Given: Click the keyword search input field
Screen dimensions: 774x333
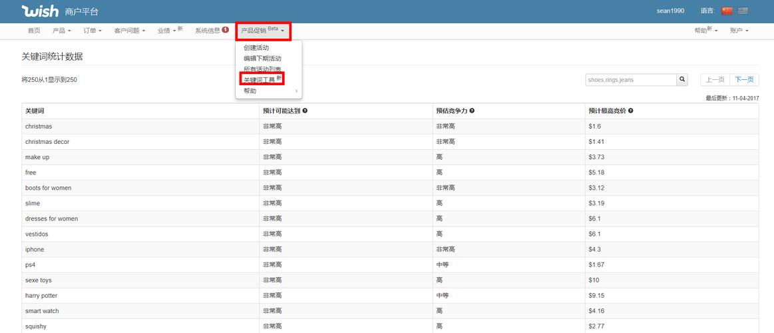Looking at the screenshot, I should point(630,79).
